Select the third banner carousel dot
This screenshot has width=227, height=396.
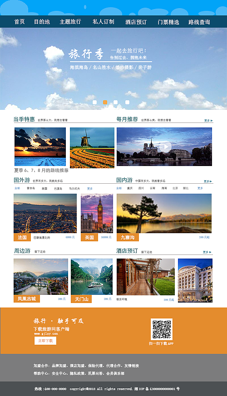115,102
